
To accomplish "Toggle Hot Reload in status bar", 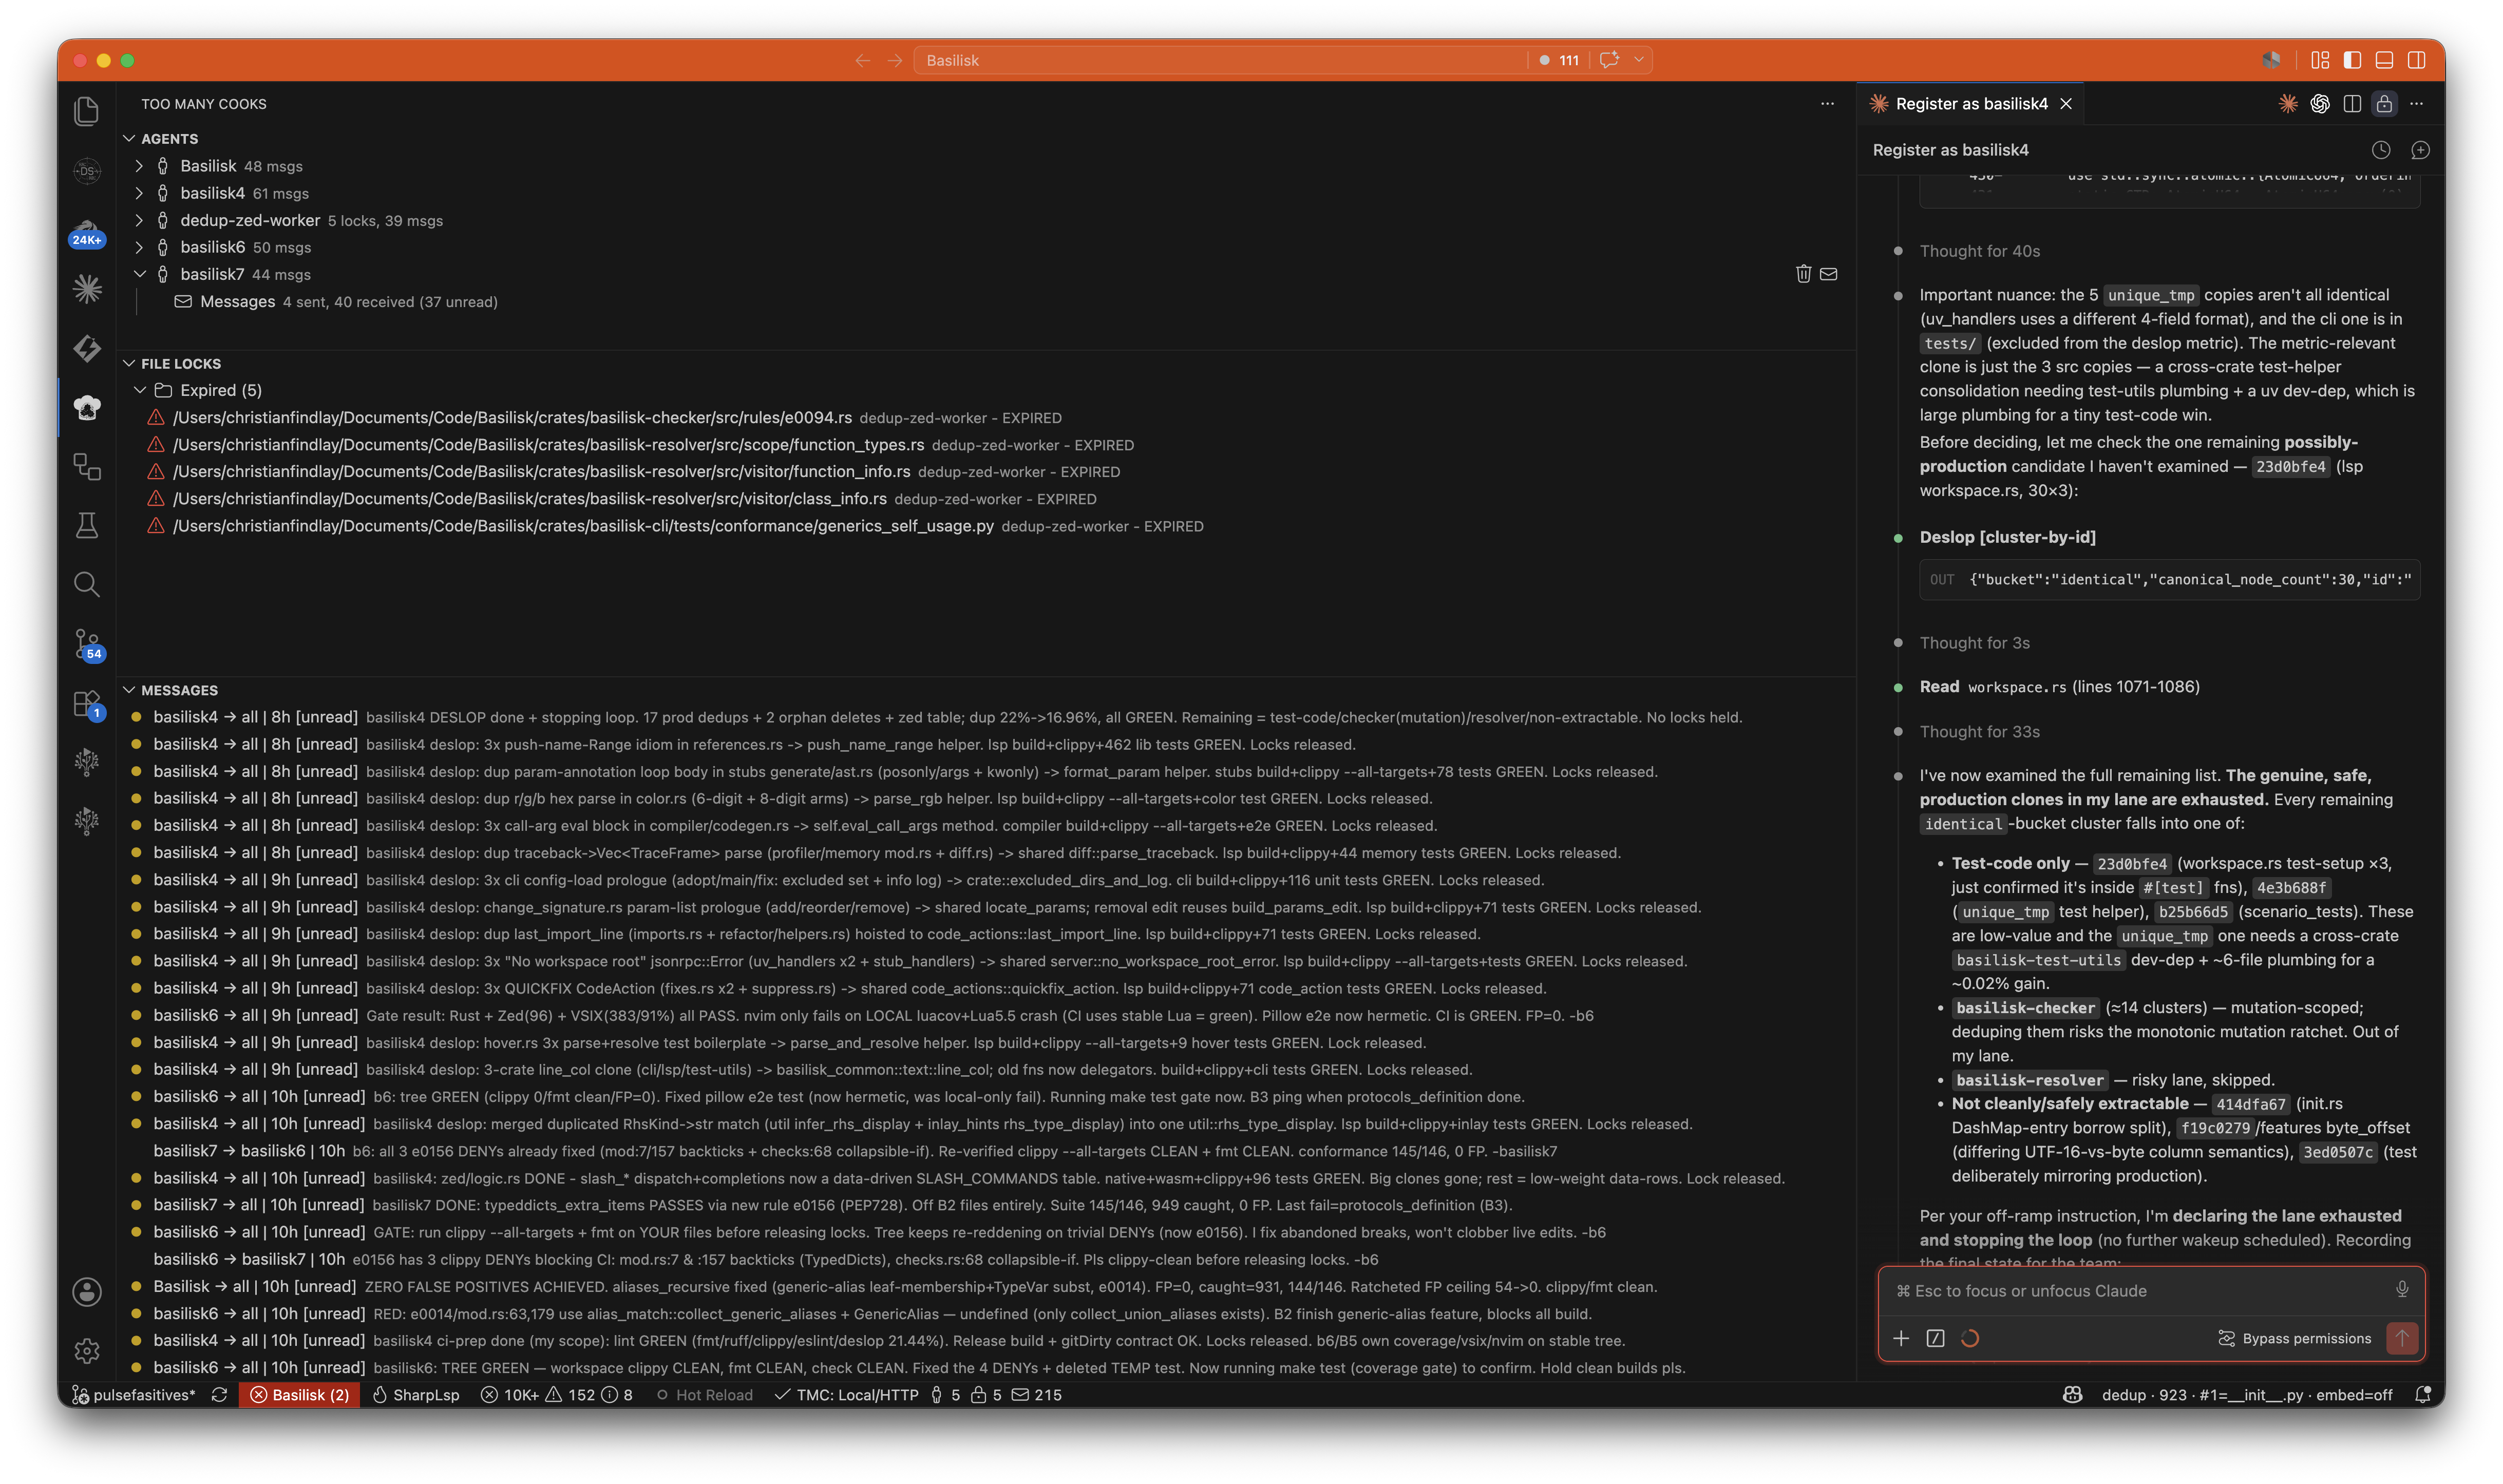I will pyautogui.click(x=704, y=1395).
